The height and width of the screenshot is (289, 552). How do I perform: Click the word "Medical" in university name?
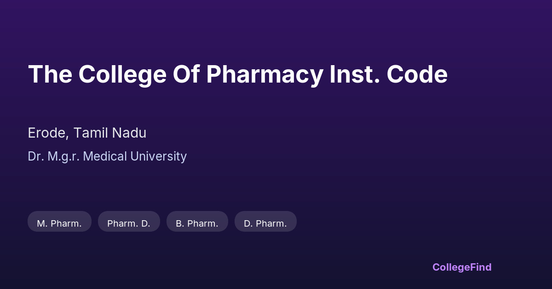pyautogui.click(x=105, y=156)
